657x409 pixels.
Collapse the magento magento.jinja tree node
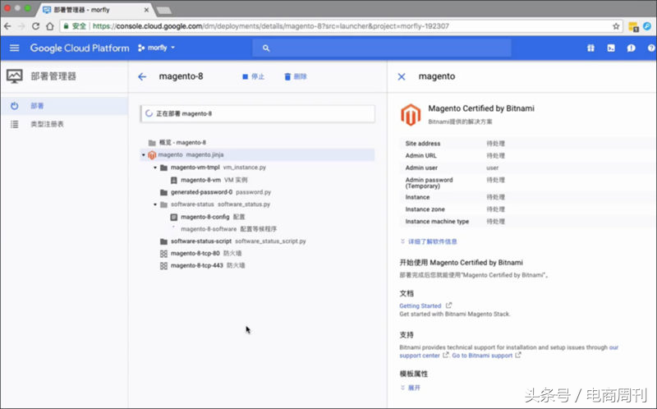point(143,154)
